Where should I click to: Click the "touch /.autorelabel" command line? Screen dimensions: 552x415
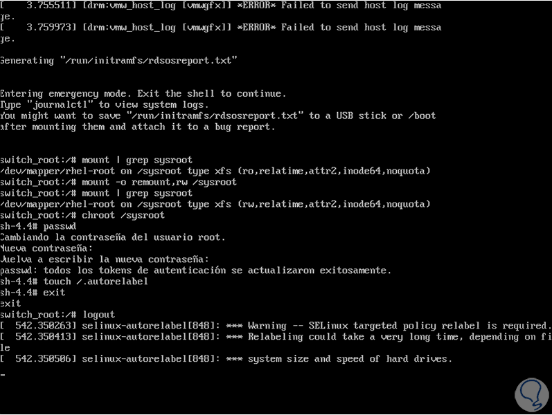(x=96, y=281)
